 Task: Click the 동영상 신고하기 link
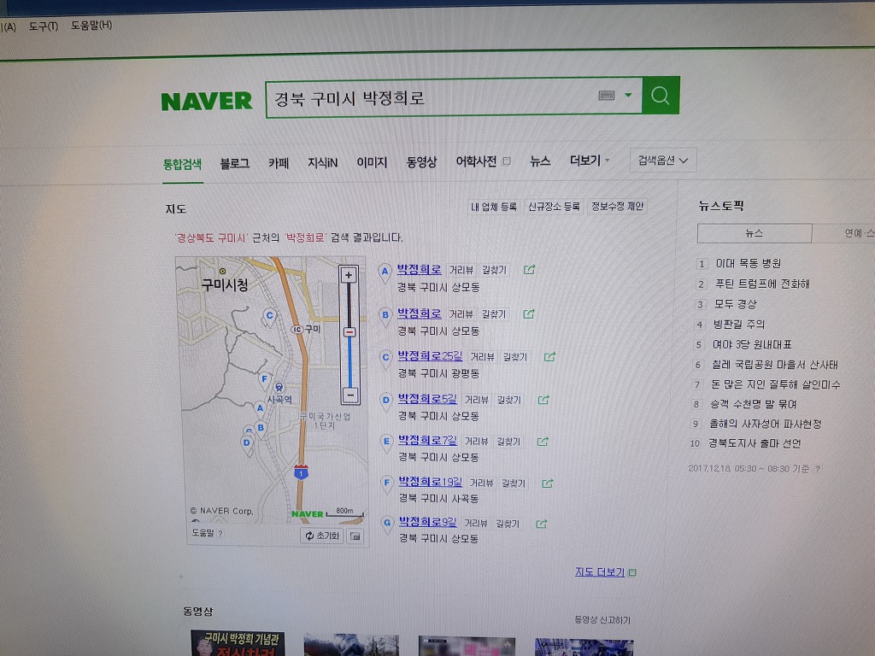point(602,620)
